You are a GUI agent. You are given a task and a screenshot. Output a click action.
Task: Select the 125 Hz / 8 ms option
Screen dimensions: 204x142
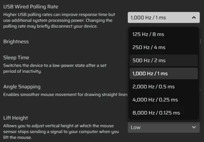tap(164, 35)
